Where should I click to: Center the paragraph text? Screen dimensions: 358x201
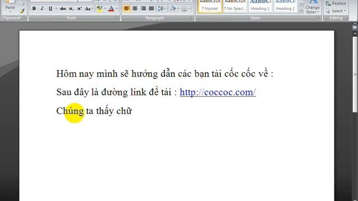point(135,9)
